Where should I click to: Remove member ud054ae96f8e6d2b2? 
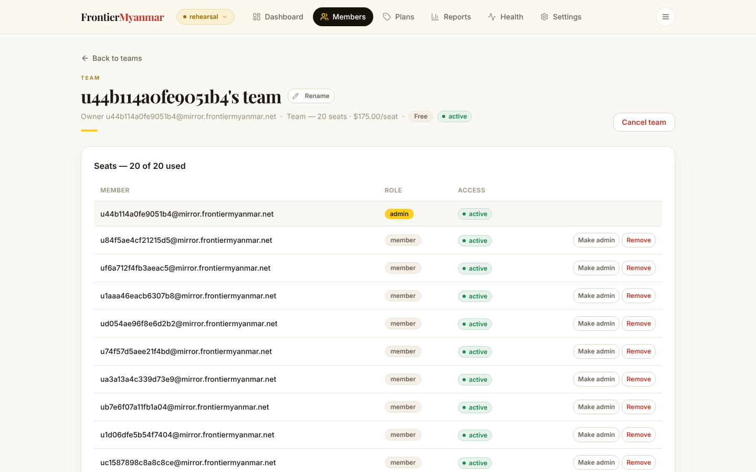pyautogui.click(x=638, y=324)
